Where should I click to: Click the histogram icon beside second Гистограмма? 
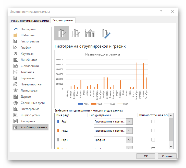16,109
